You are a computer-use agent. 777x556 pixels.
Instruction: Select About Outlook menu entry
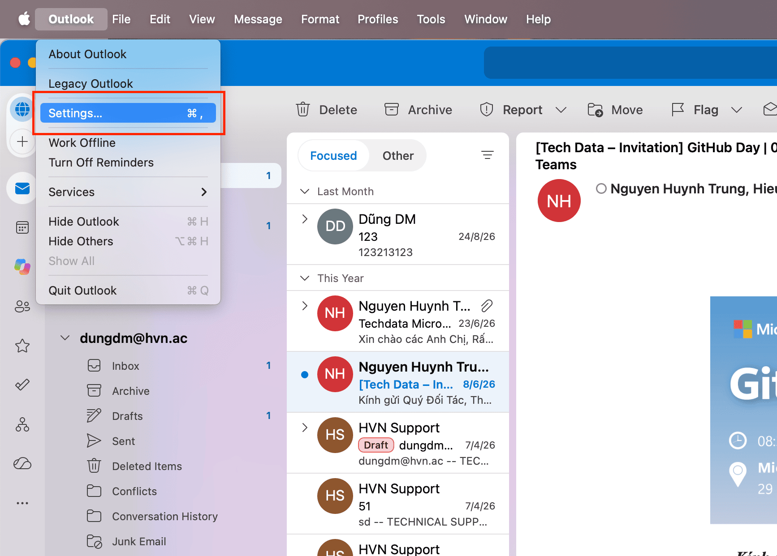pos(128,54)
